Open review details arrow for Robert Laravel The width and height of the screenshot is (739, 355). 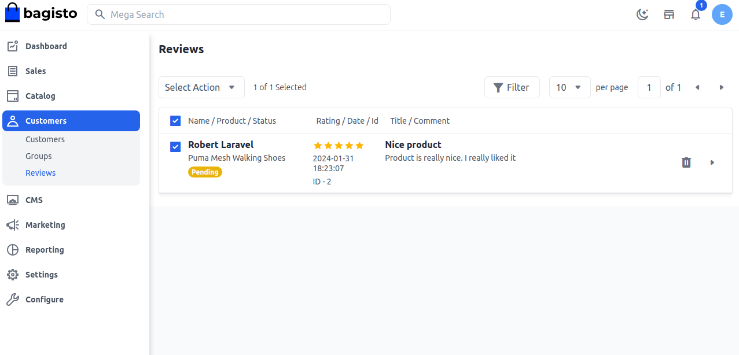click(x=712, y=162)
